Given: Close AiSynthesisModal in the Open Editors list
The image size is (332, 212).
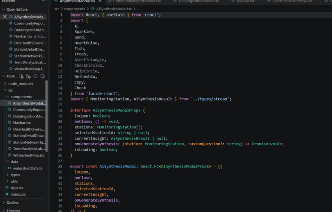Looking at the screenshot, I should [x=5, y=17].
